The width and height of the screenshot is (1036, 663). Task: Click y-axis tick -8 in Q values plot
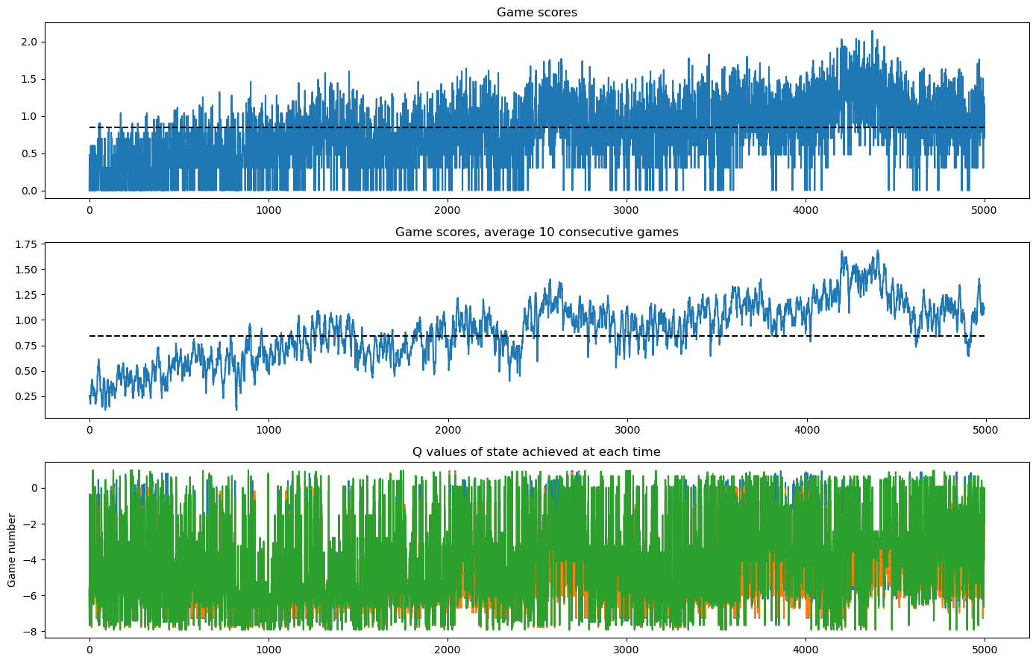click(x=31, y=632)
